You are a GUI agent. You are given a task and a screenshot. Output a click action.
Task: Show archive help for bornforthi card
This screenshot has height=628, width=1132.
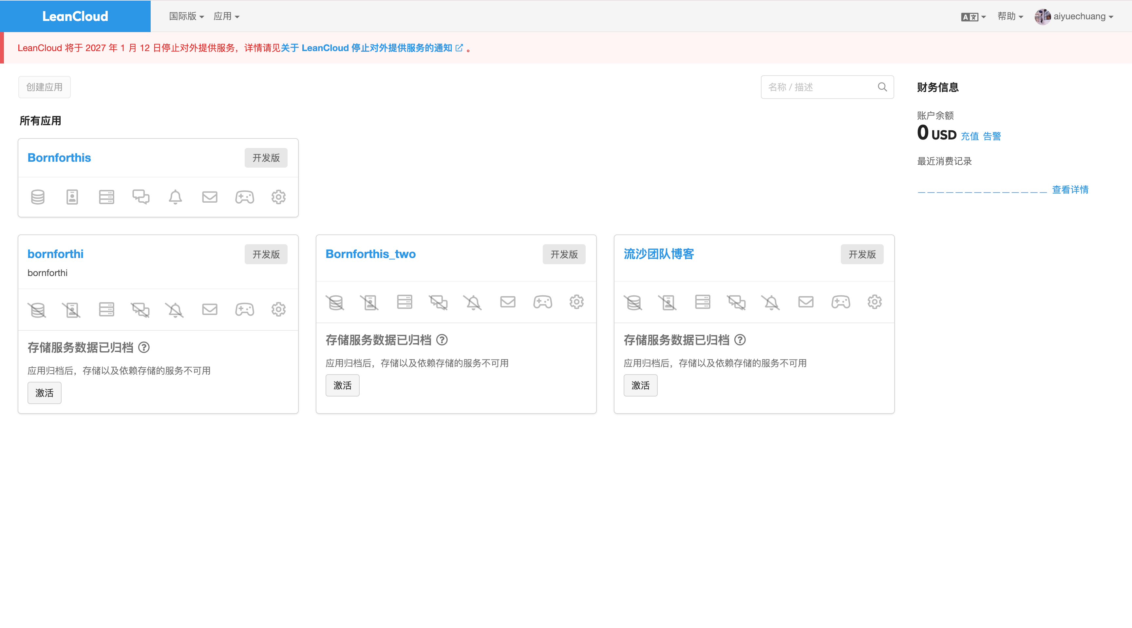(x=144, y=347)
